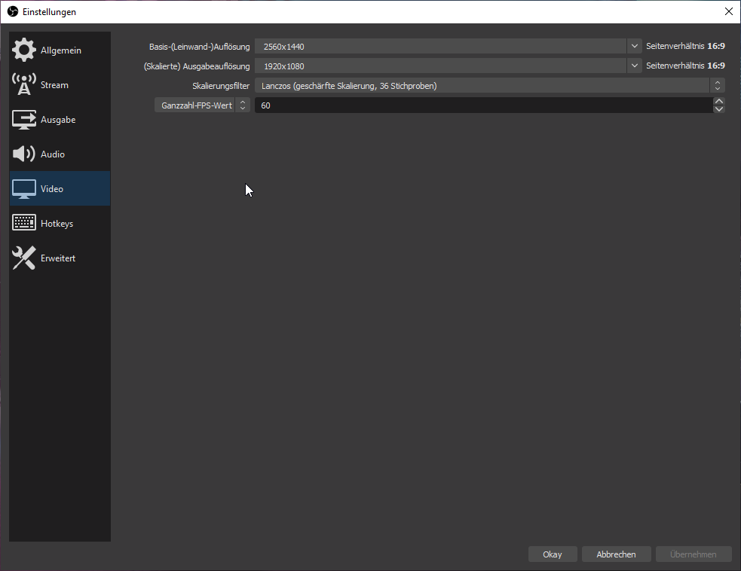Click the 1920x1080 output resolution field
Screen dimensions: 741x571
[441, 66]
